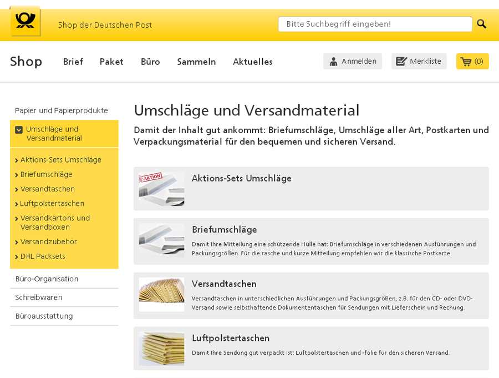Viewport: 499px width, 378px height.
Task: Open Büro-Organisation category
Action: point(47,279)
